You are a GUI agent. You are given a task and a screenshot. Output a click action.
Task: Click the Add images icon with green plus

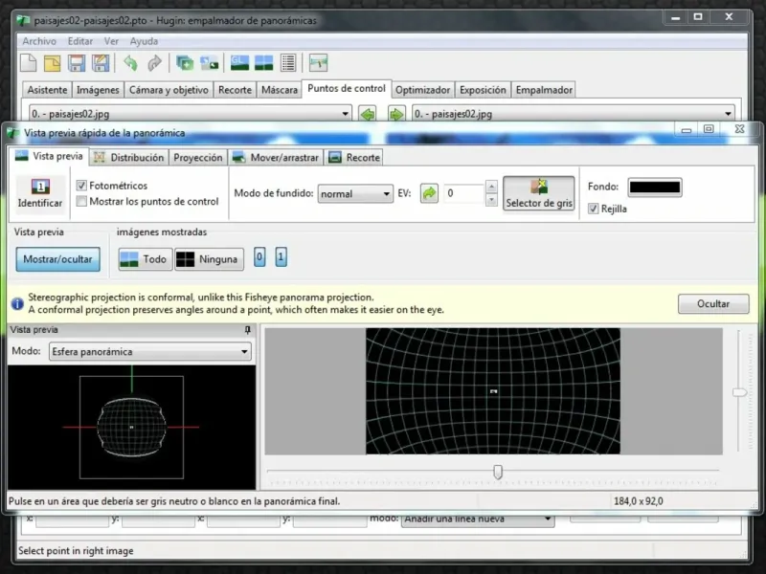(x=185, y=63)
